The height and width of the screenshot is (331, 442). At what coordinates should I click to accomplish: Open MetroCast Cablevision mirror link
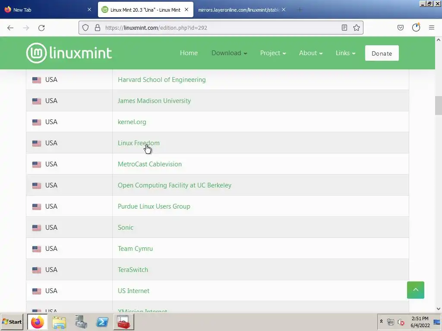tap(150, 164)
